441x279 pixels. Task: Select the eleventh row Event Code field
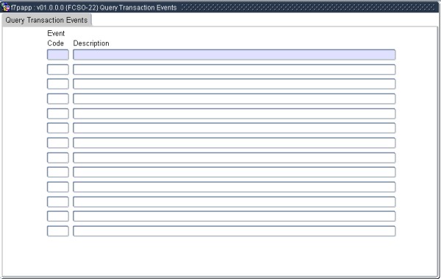pyautogui.click(x=58, y=202)
